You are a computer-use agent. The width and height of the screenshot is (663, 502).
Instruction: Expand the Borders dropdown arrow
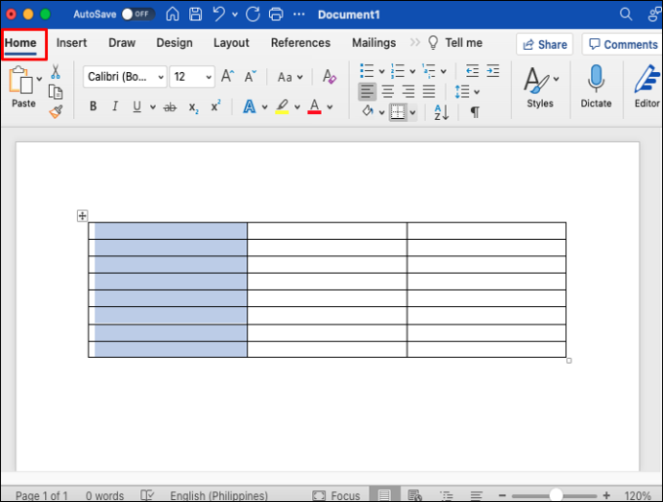(412, 112)
